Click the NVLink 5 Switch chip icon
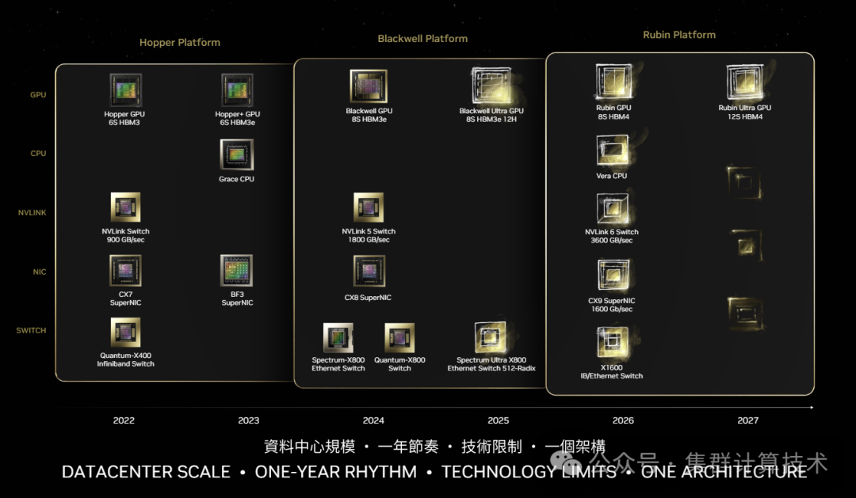 click(x=369, y=207)
